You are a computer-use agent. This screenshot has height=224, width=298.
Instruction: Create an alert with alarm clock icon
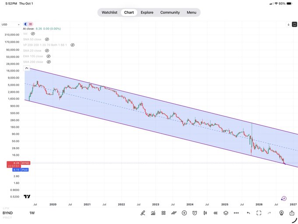[x=195, y=213]
